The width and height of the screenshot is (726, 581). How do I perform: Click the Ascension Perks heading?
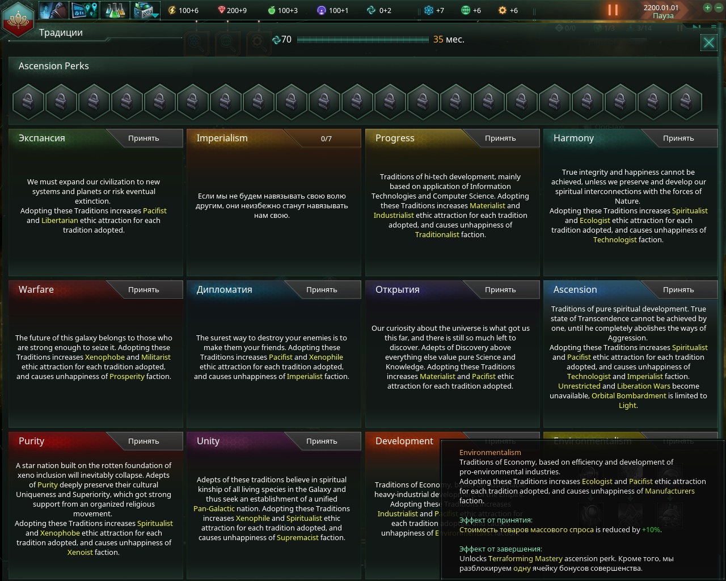(54, 66)
